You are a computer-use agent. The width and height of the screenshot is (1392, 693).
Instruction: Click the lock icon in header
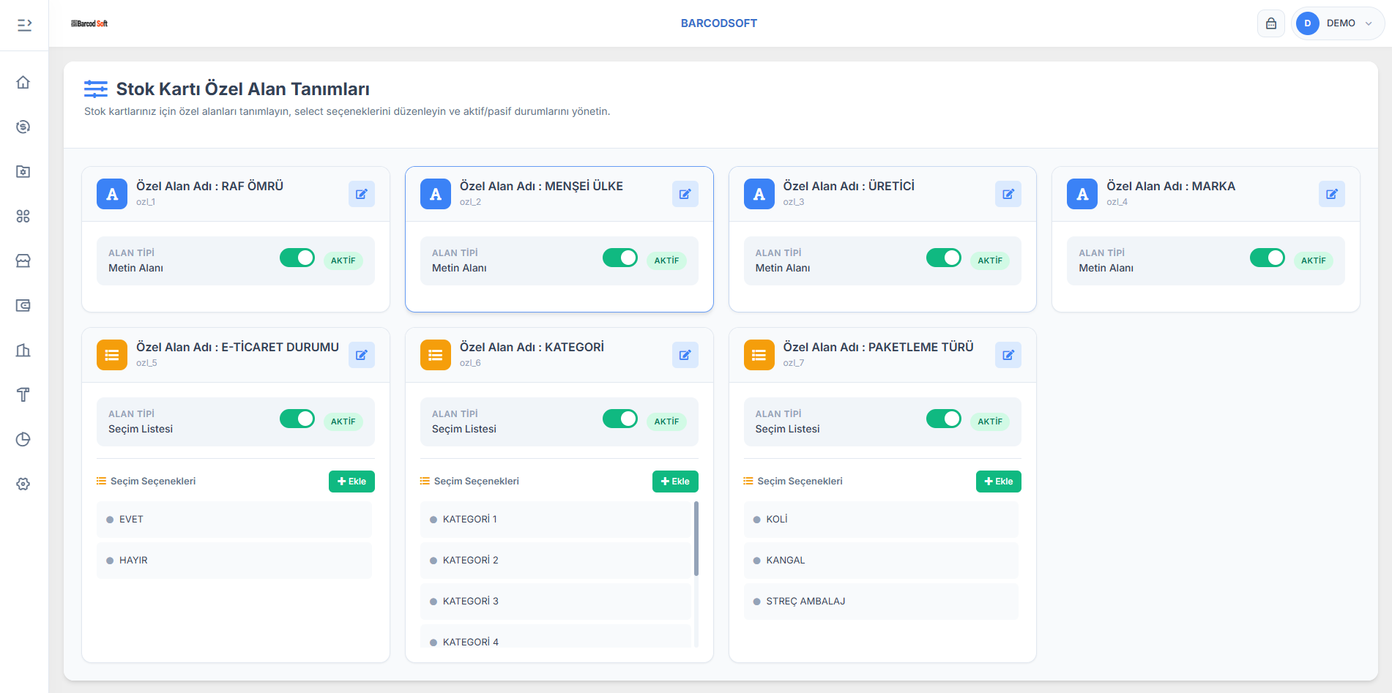click(1271, 23)
